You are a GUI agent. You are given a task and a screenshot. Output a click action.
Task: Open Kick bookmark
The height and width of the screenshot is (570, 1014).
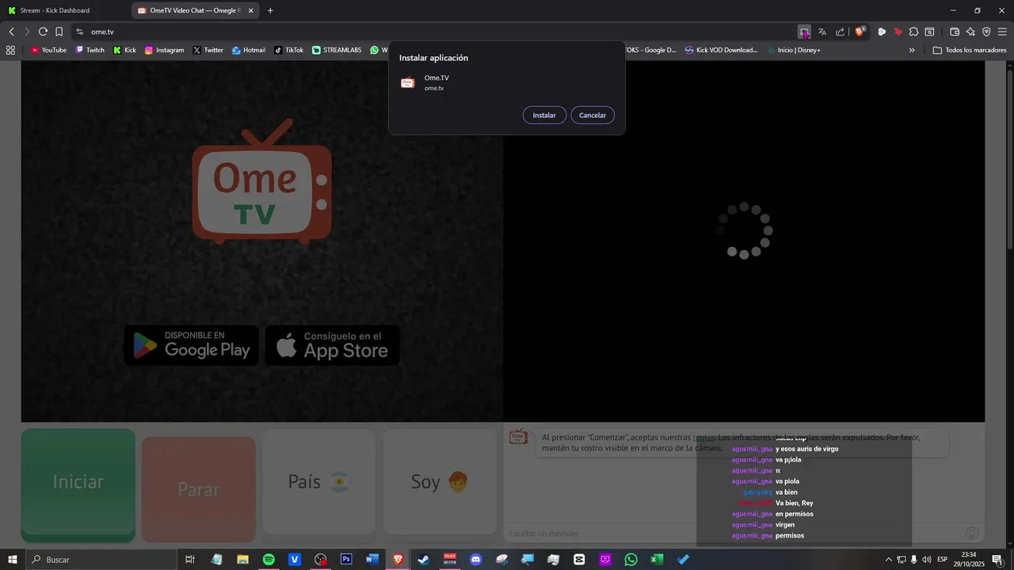[x=124, y=50]
